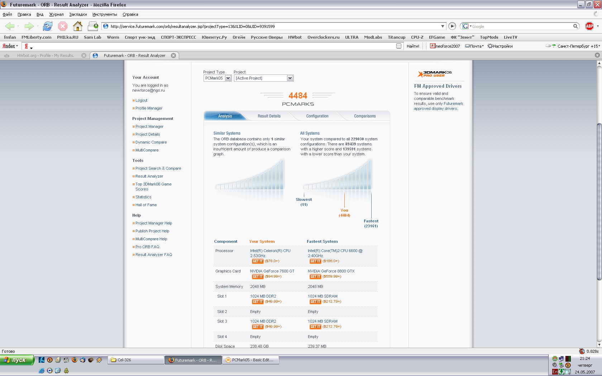Close the HWbot.org tab

click(84, 56)
